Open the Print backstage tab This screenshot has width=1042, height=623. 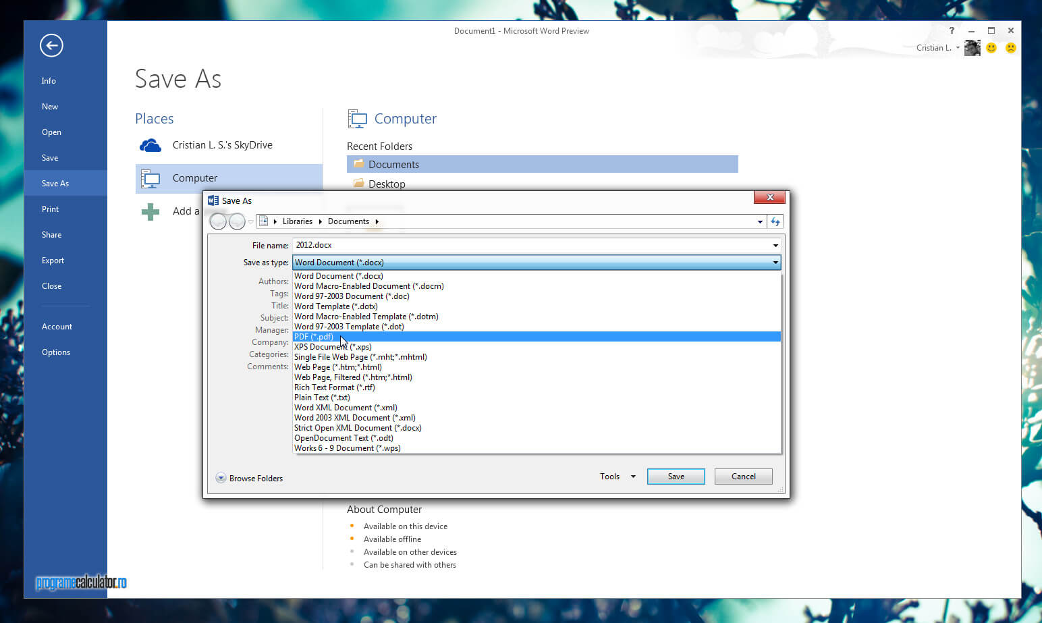click(65, 209)
